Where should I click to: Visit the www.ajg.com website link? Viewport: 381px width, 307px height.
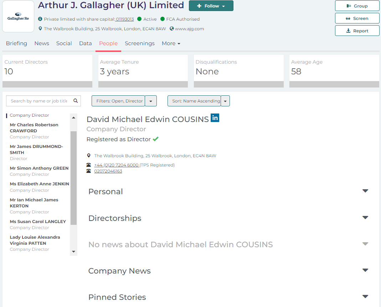[x=190, y=28]
